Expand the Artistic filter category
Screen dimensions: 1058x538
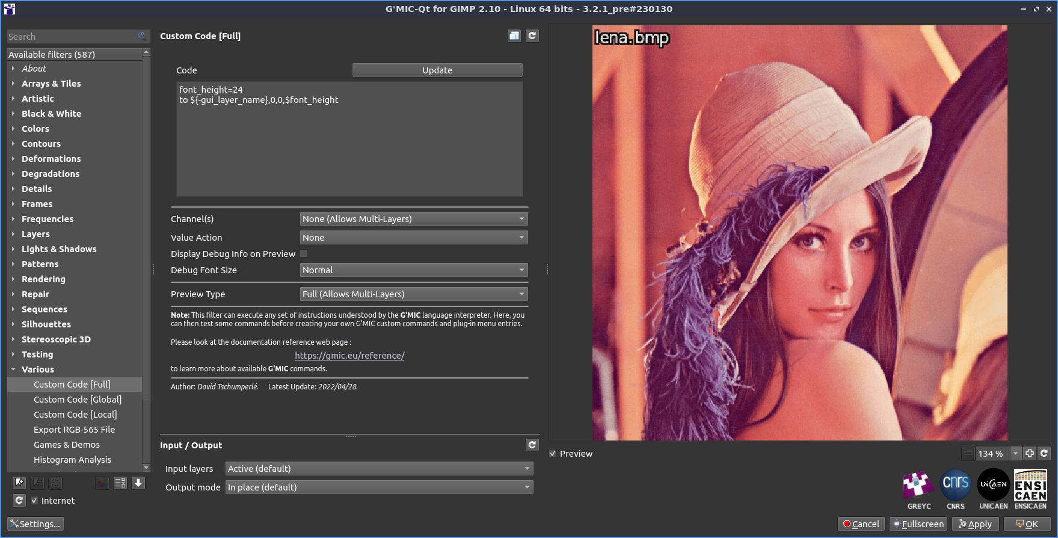click(38, 99)
